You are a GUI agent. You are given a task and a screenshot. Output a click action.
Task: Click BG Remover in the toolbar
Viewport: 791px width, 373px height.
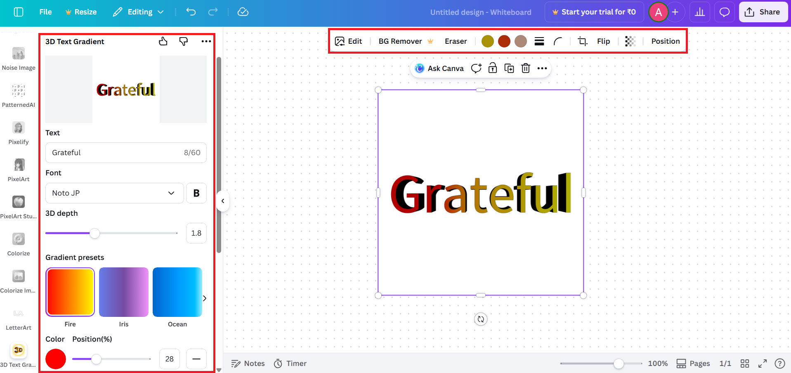pos(400,41)
